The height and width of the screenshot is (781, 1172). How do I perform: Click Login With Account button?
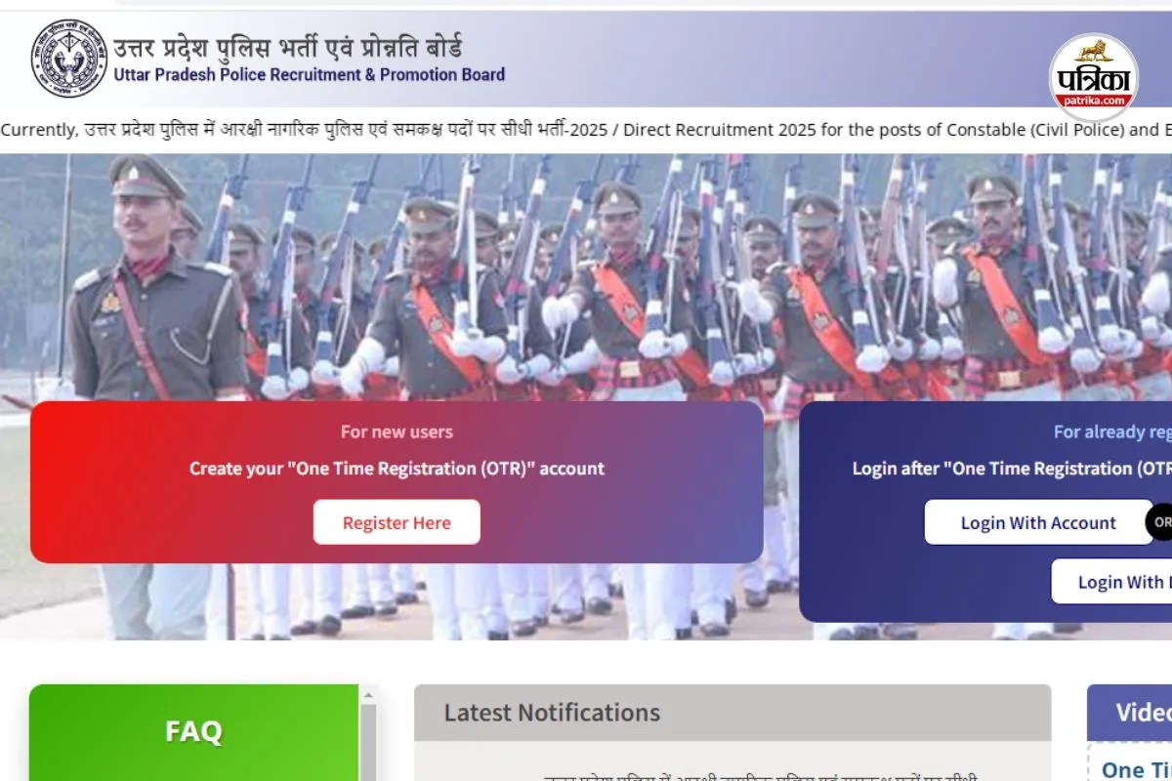pyautogui.click(x=1038, y=522)
